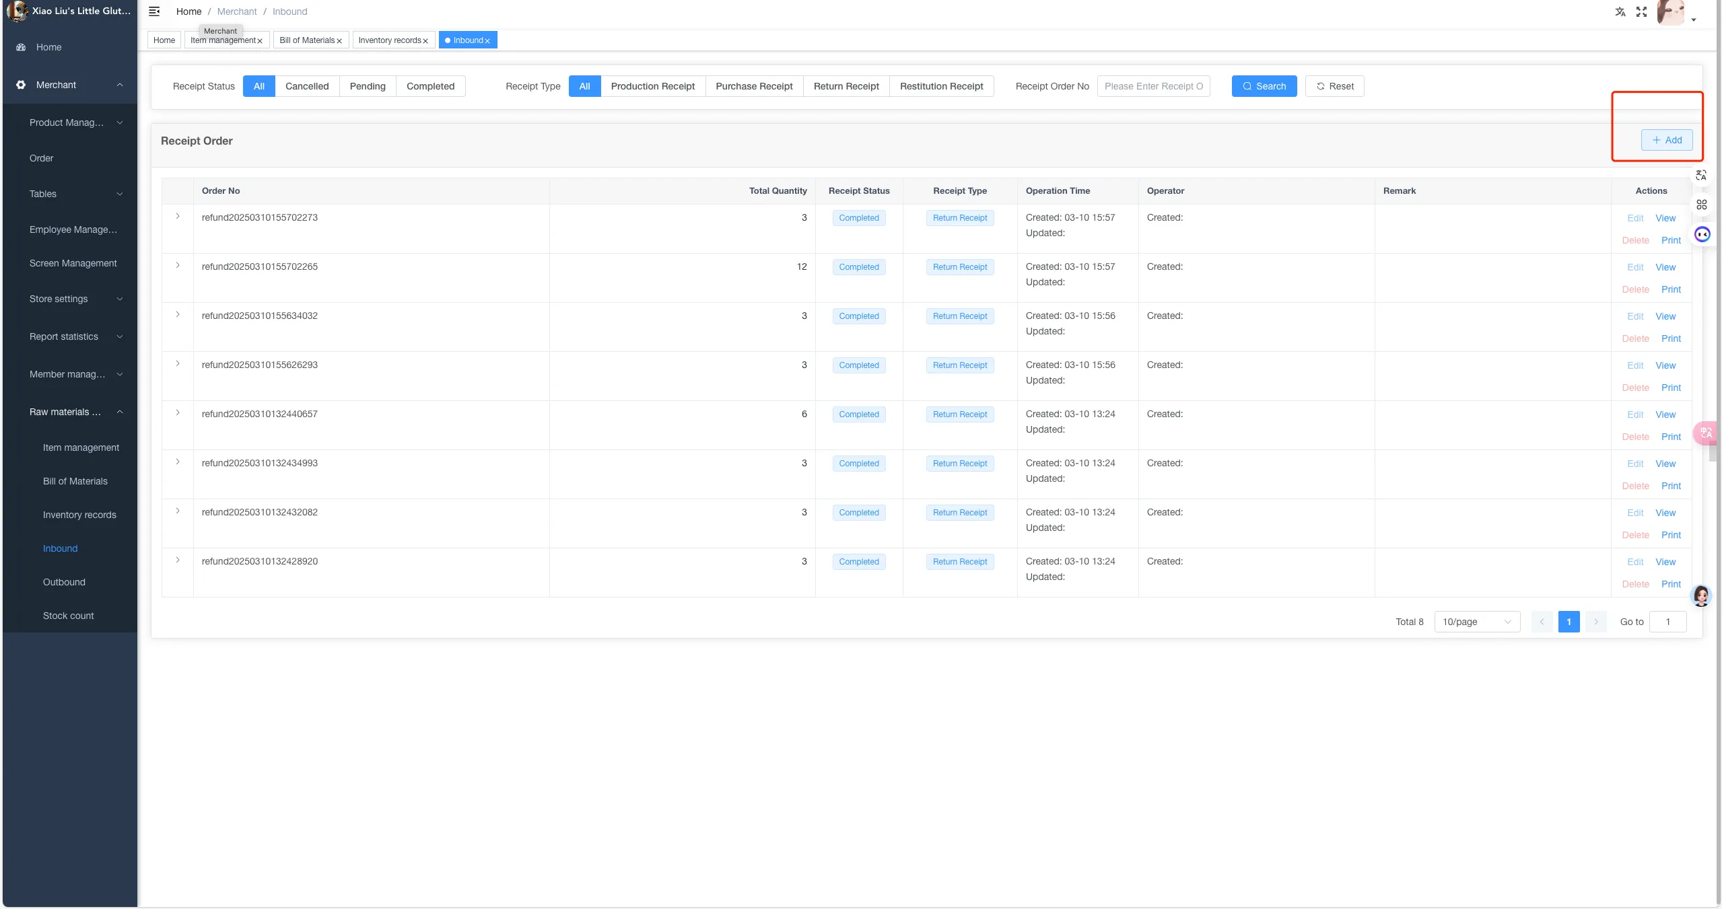Filter receipt status by Pending
The width and height of the screenshot is (1722, 909).
pos(368,86)
